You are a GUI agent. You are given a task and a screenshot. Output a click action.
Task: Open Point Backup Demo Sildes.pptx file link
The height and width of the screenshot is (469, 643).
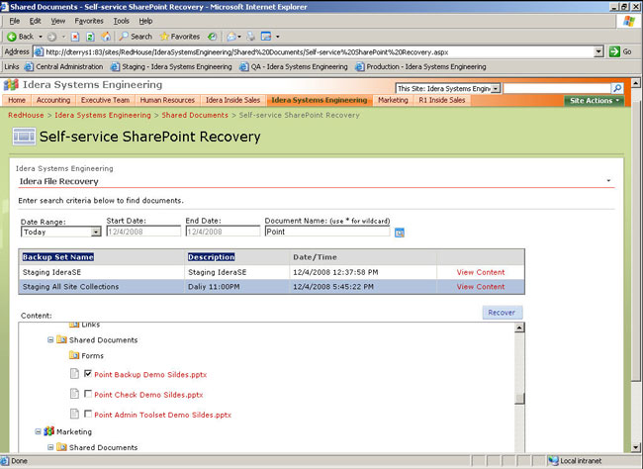(x=150, y=375)
